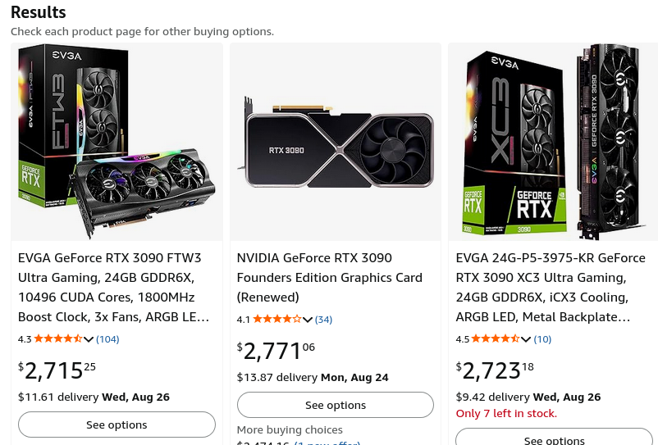Click See options for Founders Edition card
The width and height of the screenshot is (658, 445).
[336, 405]
